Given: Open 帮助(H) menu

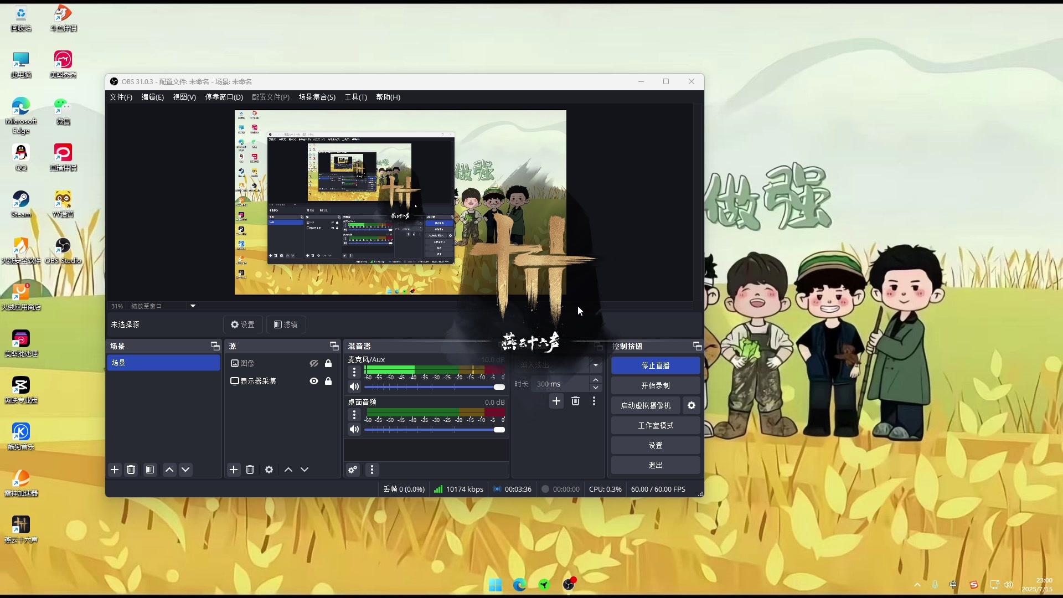Looking at the screenshot, I should point(388,97).
